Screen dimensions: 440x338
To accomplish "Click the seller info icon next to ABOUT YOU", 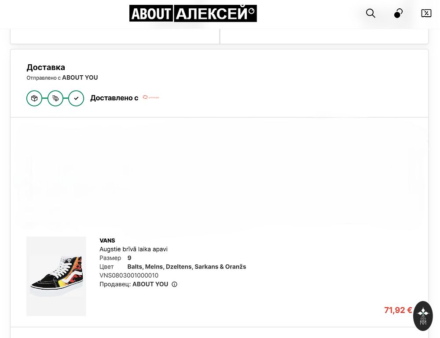I will 174,284.
